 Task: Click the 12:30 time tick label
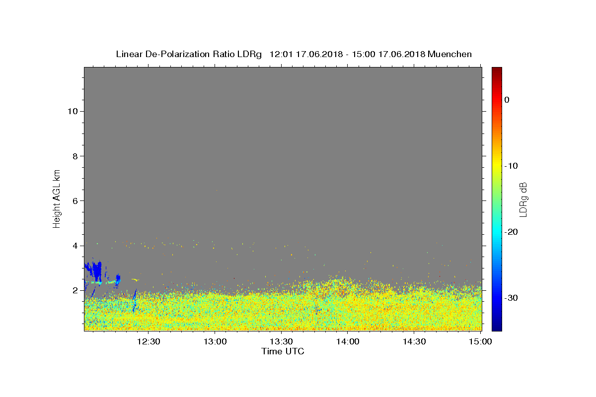pyautogui.click(x=149, y=341)
